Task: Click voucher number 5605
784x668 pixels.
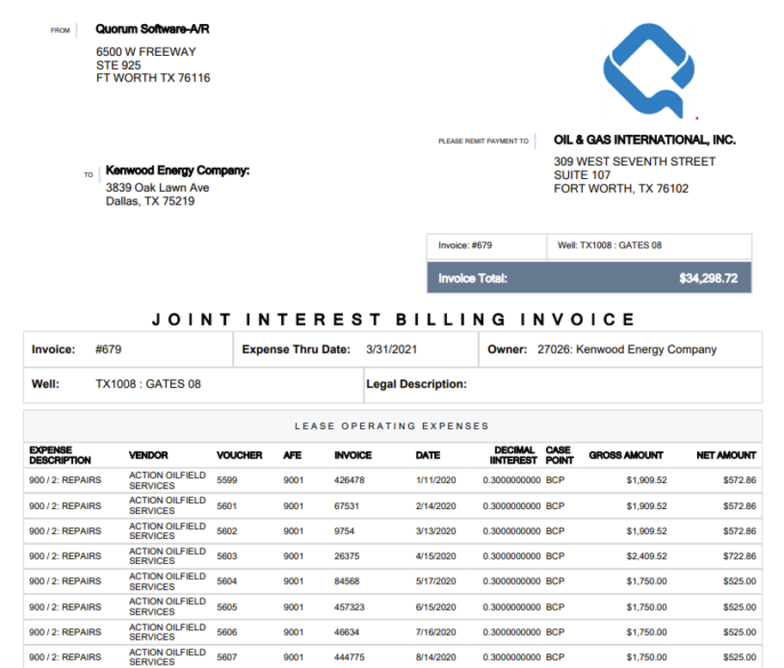Action: [227, 607]
